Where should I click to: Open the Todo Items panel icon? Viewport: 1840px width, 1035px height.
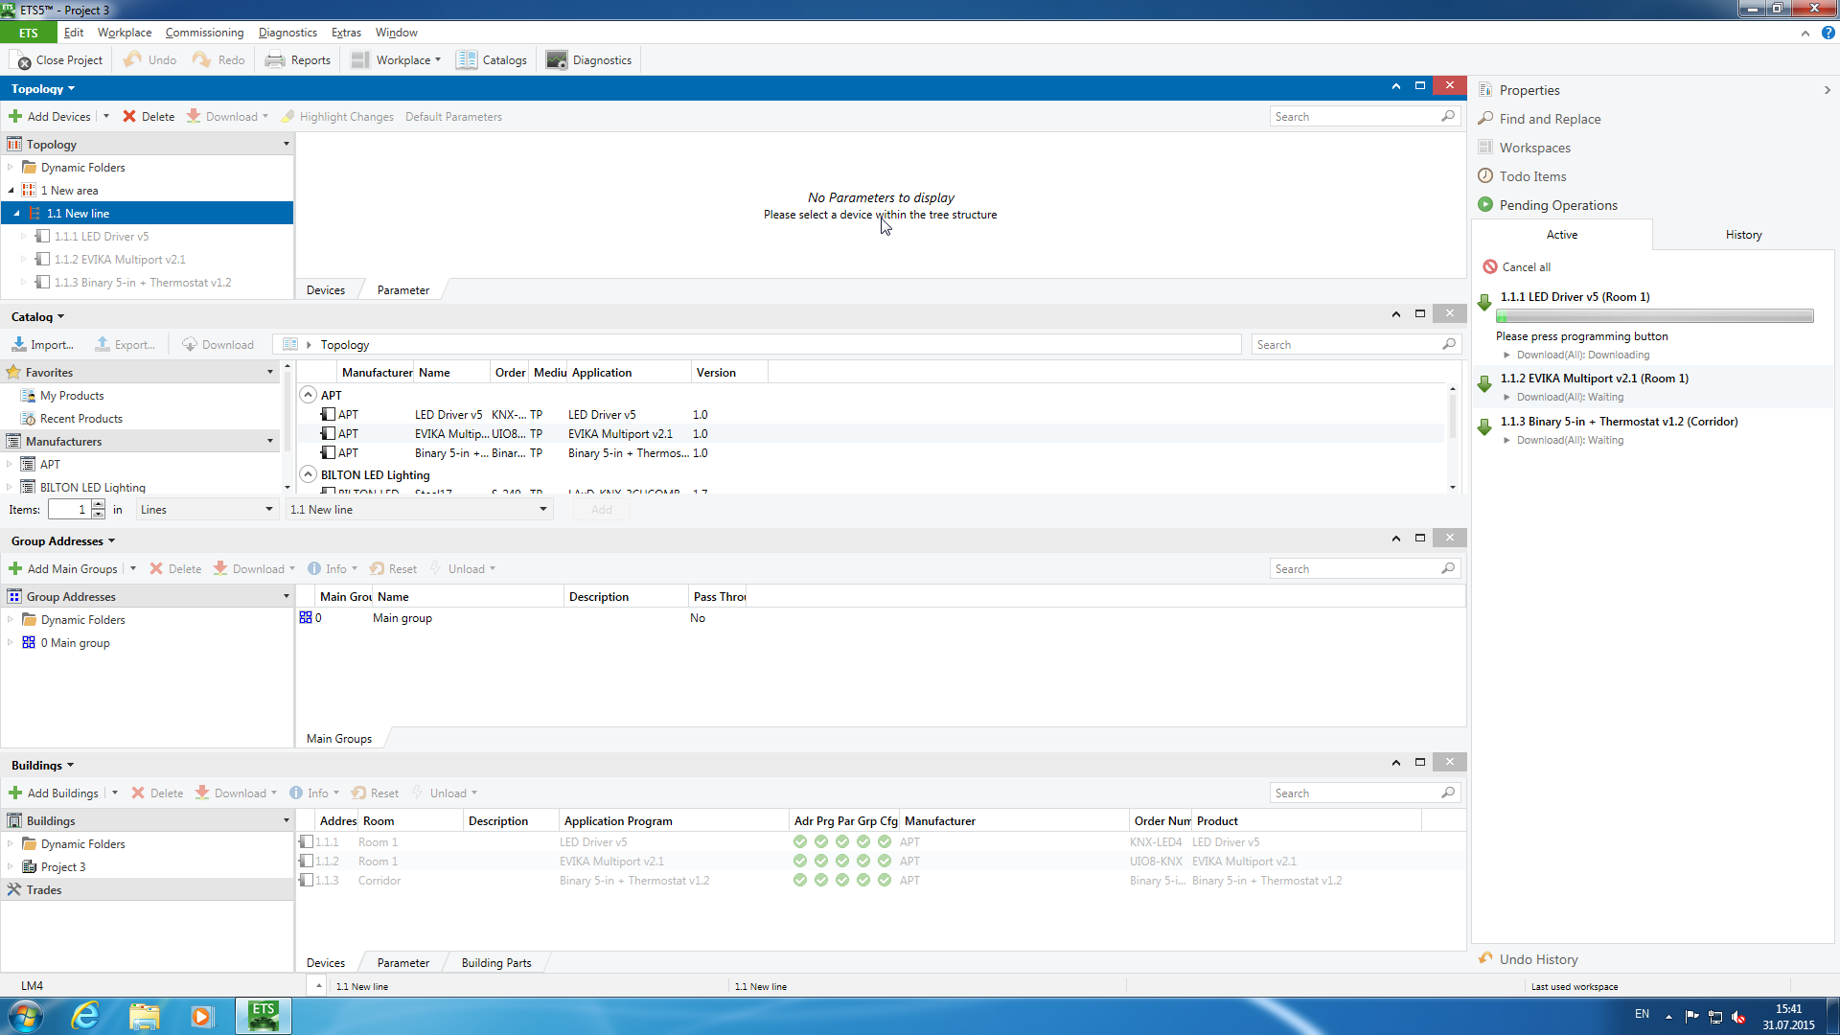click(1485, 176)
